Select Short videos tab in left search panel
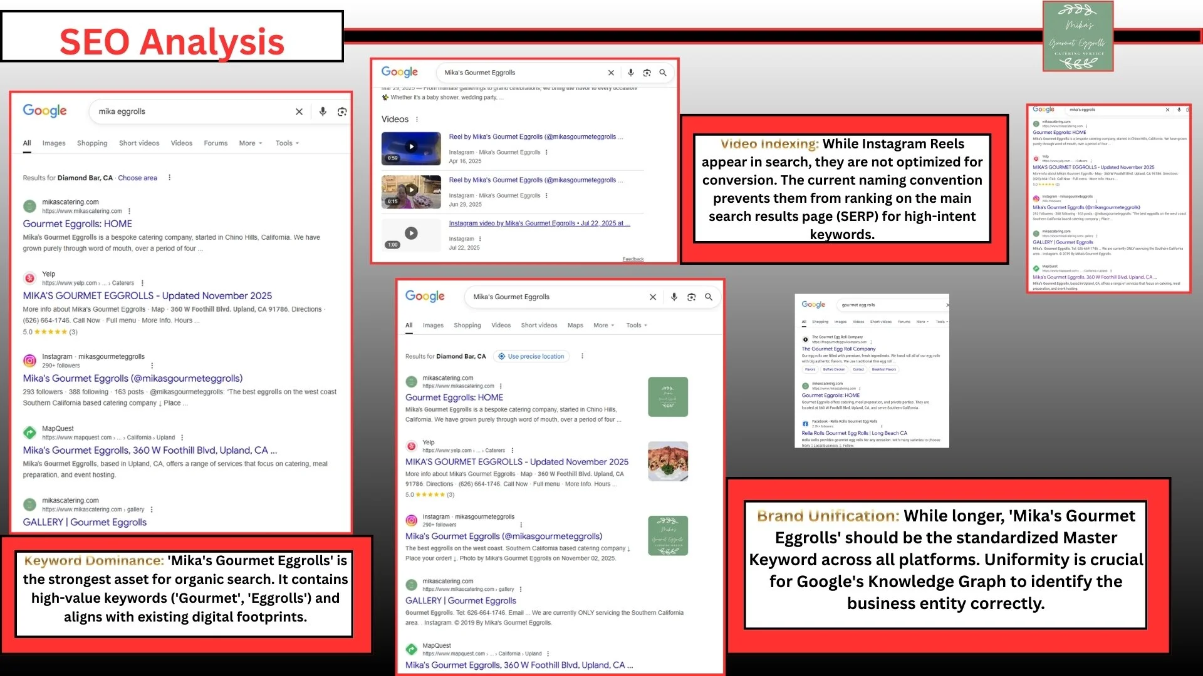Image resolution: width=1203 pixels, height=676 pixels. (139, 143)
